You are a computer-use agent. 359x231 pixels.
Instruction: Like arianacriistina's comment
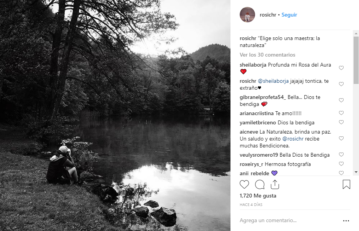coord(341,113)
